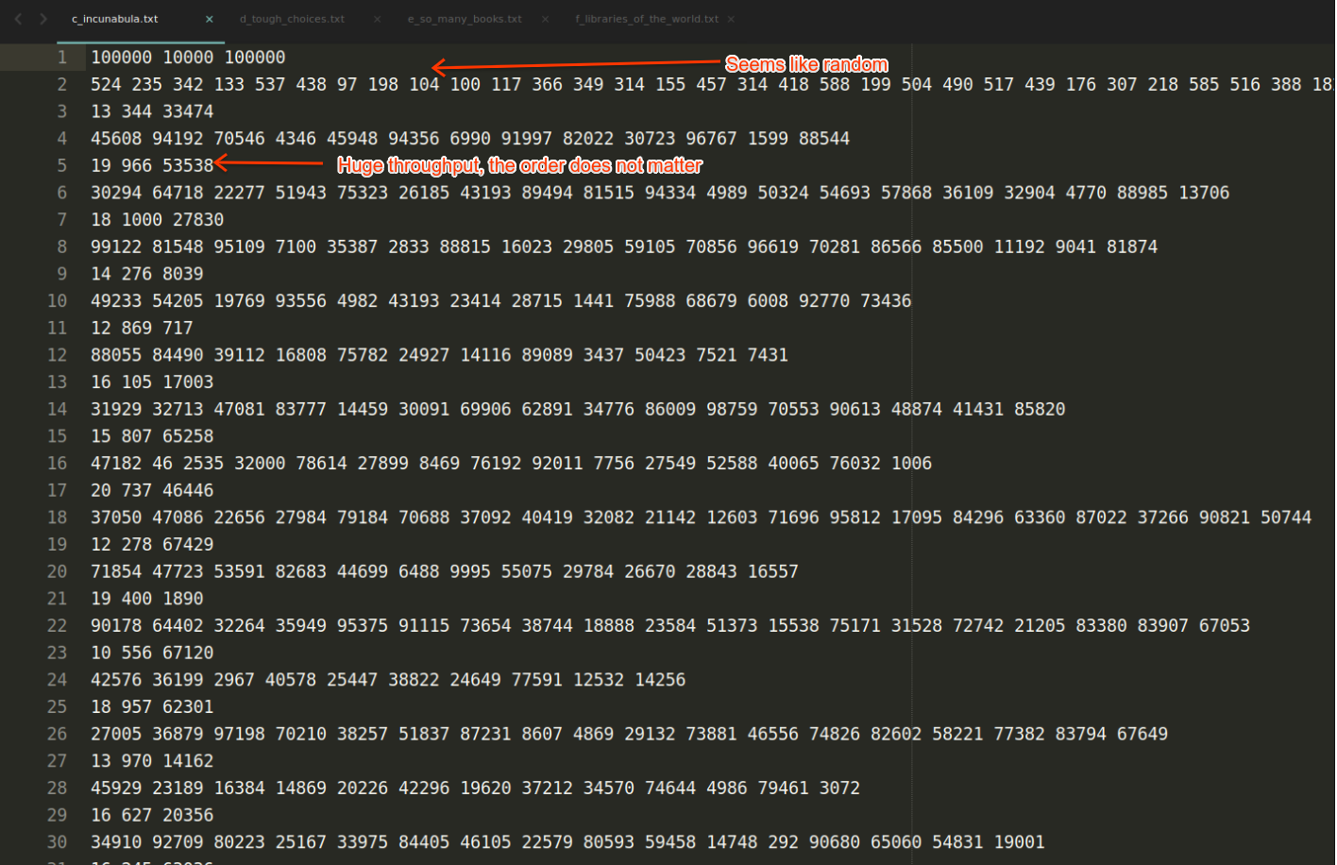Viewport: 1337px width, 865px height.
Task: Close the e_so_many_books.txt tab
Action: (545, 18)
